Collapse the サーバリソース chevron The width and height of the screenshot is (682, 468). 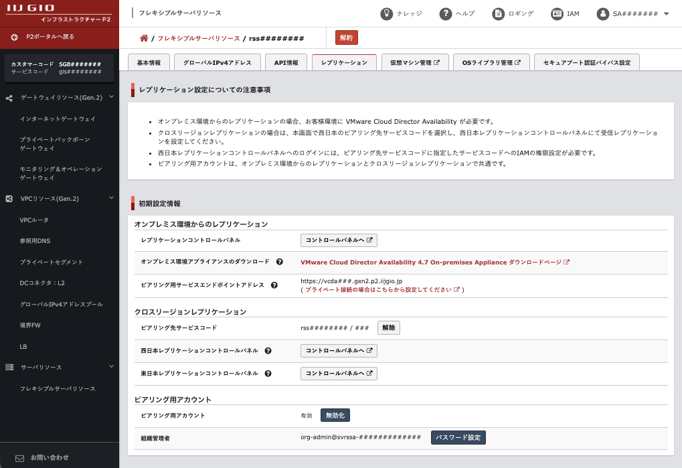click(x=111, y=367)
